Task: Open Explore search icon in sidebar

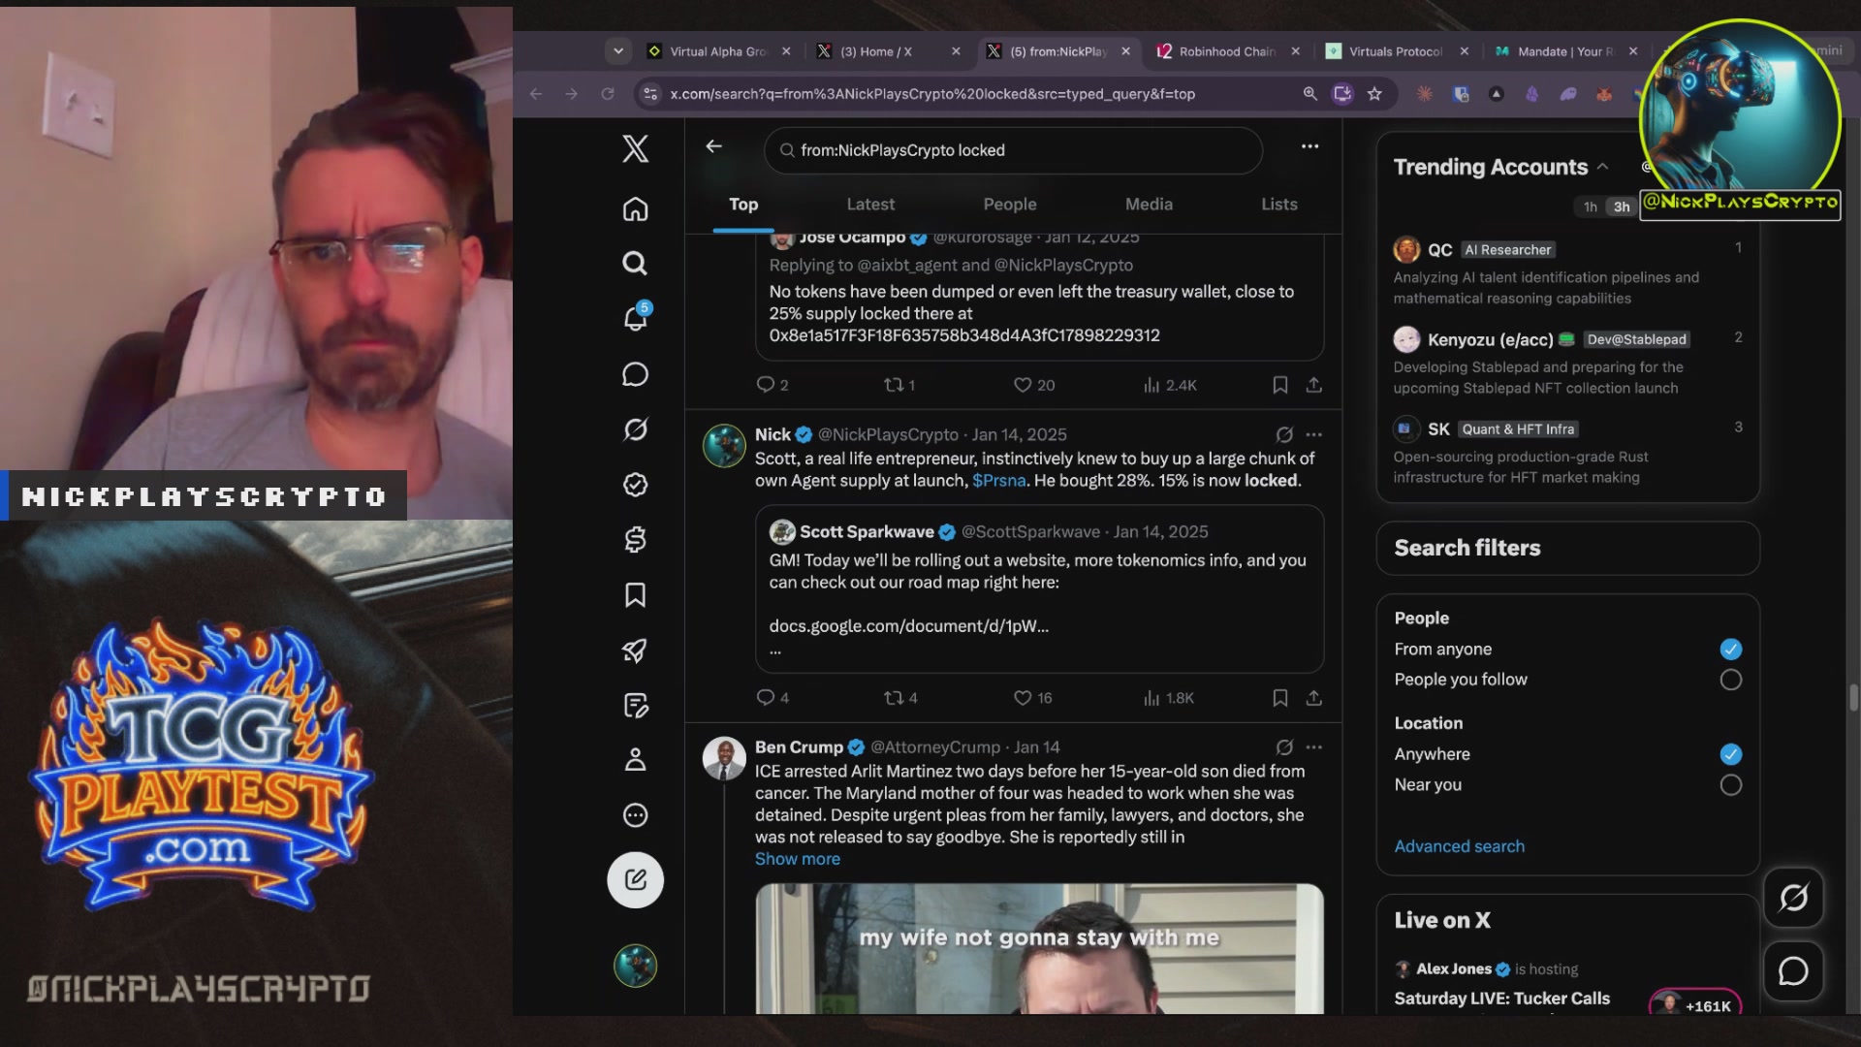Action: [x=635, y=264]
